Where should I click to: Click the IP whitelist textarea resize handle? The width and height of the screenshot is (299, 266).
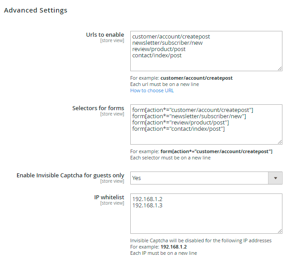(x=280, y=231)
